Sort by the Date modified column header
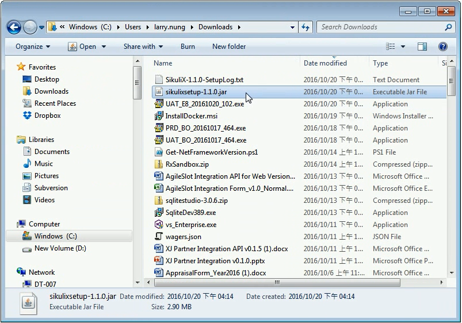462x323 pixels. (325, 63)
